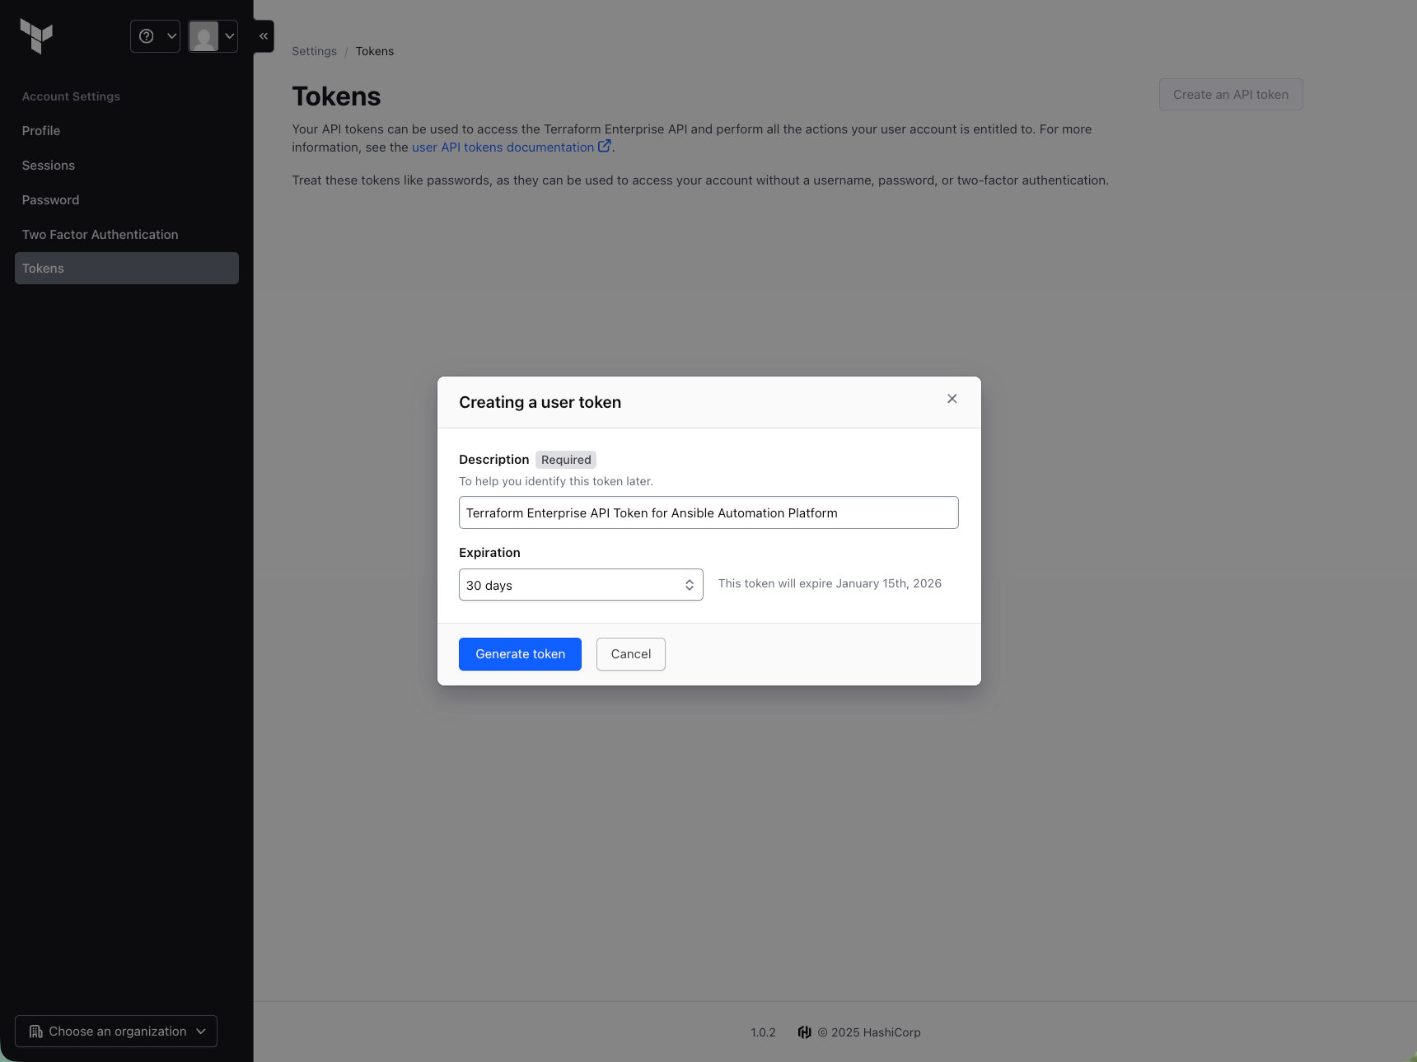Open the Choose an organization selector
1417x1062 pixels.
pos(116,1032)
